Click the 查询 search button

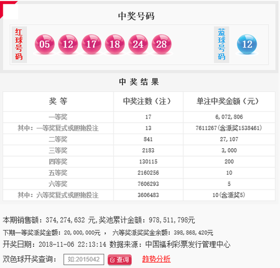(120, 260)
